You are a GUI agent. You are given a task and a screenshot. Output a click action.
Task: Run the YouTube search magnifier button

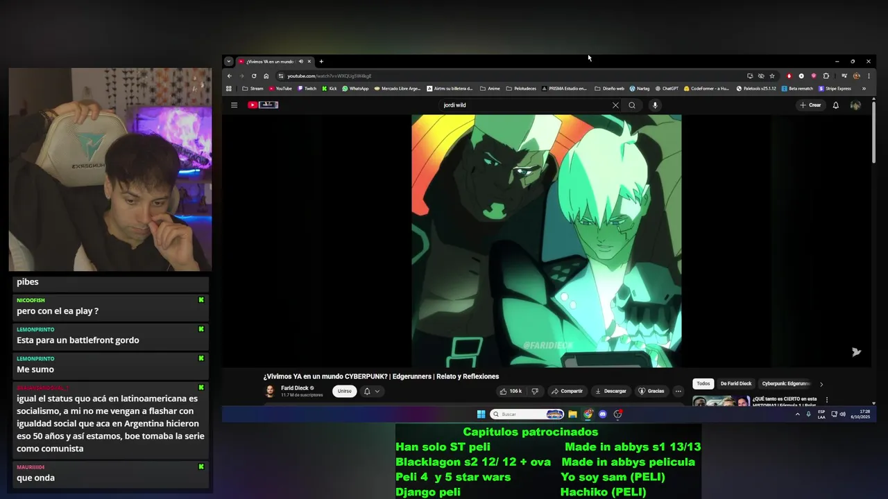click(632, 105)
